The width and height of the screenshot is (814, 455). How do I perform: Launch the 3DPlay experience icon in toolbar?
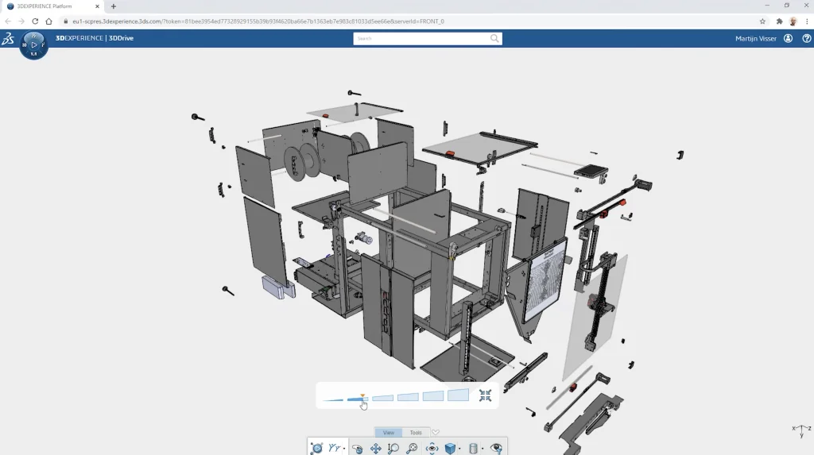[x=316, y=448]
